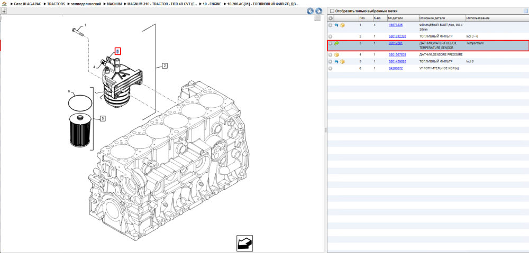Select 'ДАТЧИК,SENSORE PRESSURE' description
Screen dimensions: 529x253
pos(441,54)
